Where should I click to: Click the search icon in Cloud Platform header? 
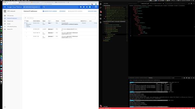pyautogui.click(x=44, y=7)
